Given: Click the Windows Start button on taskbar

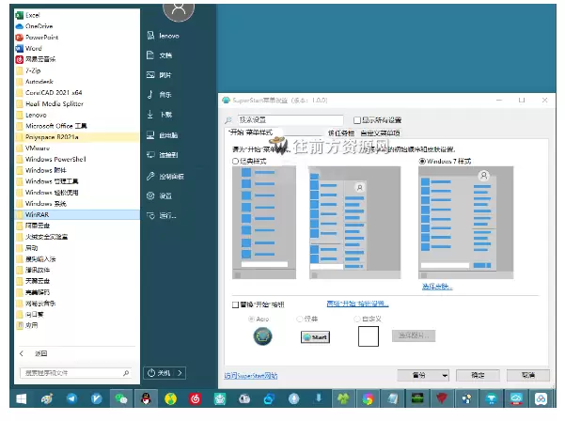Looking at the screenshot, I should (22, 398).
